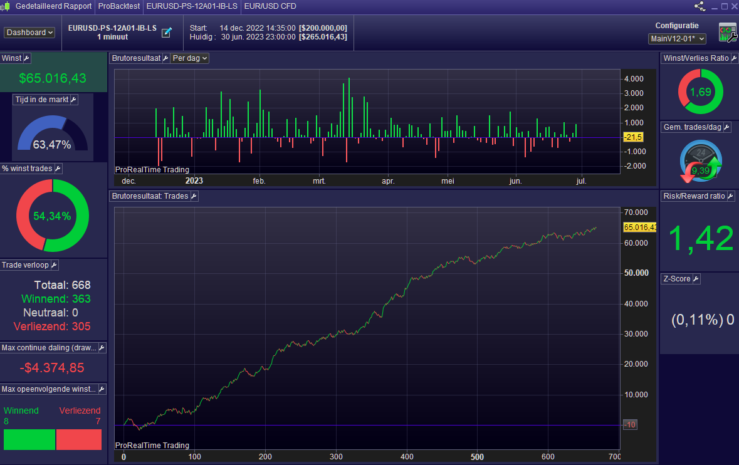Open wrench settings for Max opeenvolgende winst
Viewport: 739px width, 465px height.
point(102,389)
